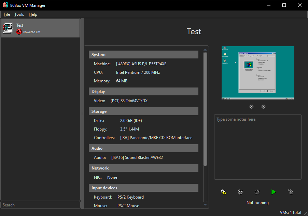Open the Windows 98 screenshot thumbnail
This screenshot has width=308, height=216.
tap(258, 73)
